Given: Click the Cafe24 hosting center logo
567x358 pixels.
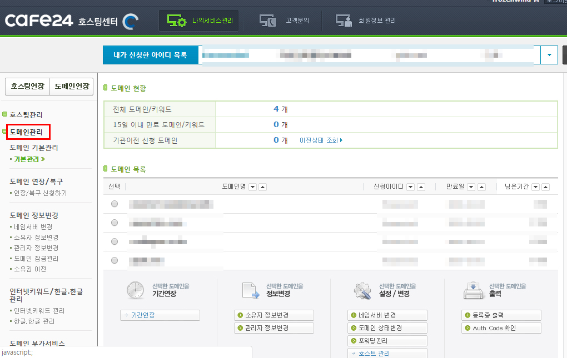Looking at the screenshot, I should tap(72, 21).
